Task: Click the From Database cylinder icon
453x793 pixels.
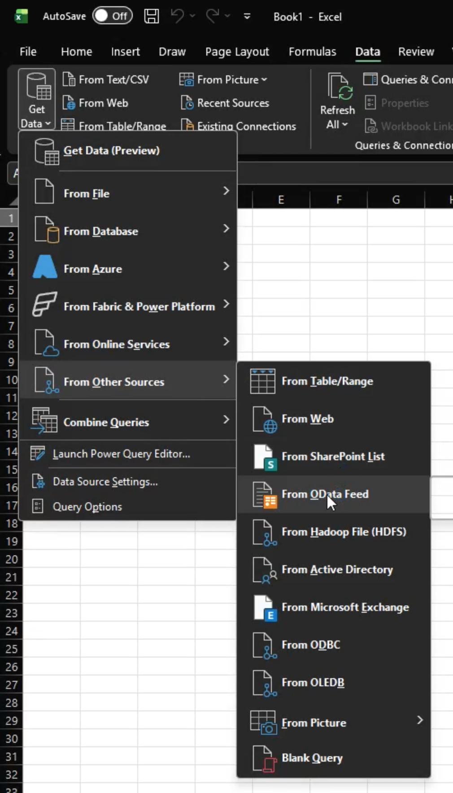Action: 47,229
